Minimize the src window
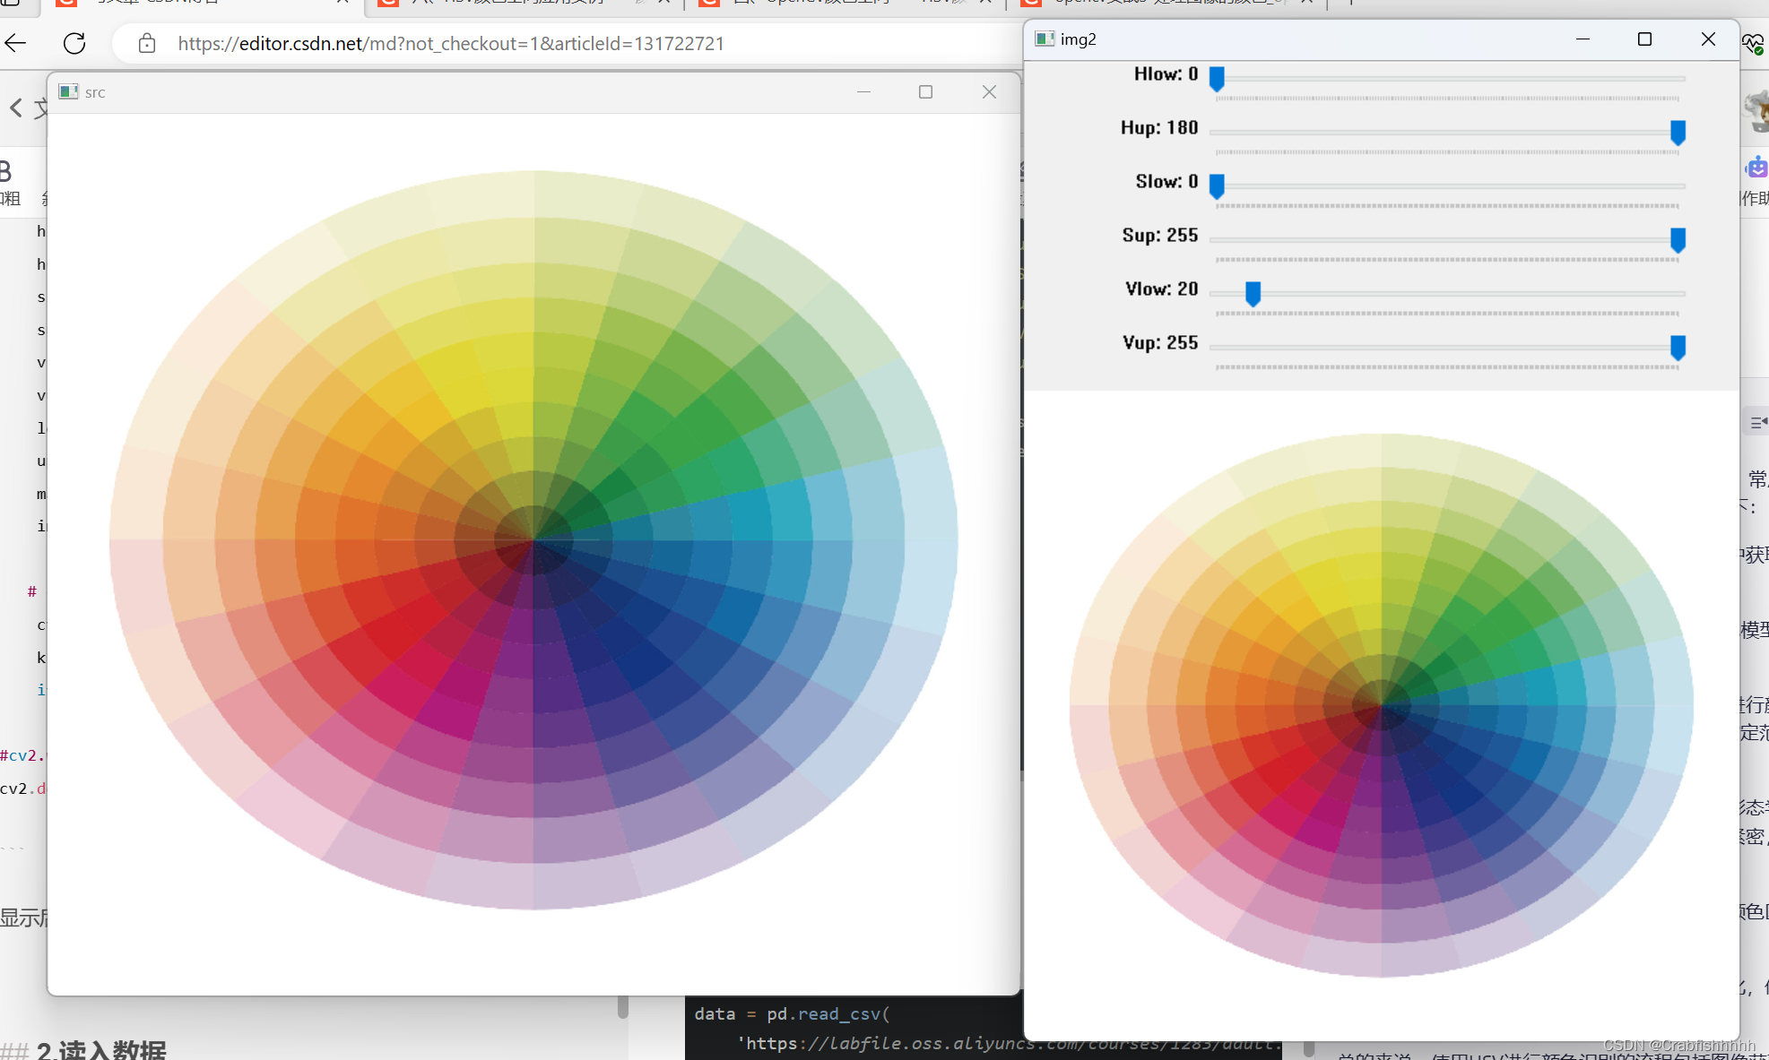The height and width of the screenshot is (1060, 1769). (x=863, y=91)
